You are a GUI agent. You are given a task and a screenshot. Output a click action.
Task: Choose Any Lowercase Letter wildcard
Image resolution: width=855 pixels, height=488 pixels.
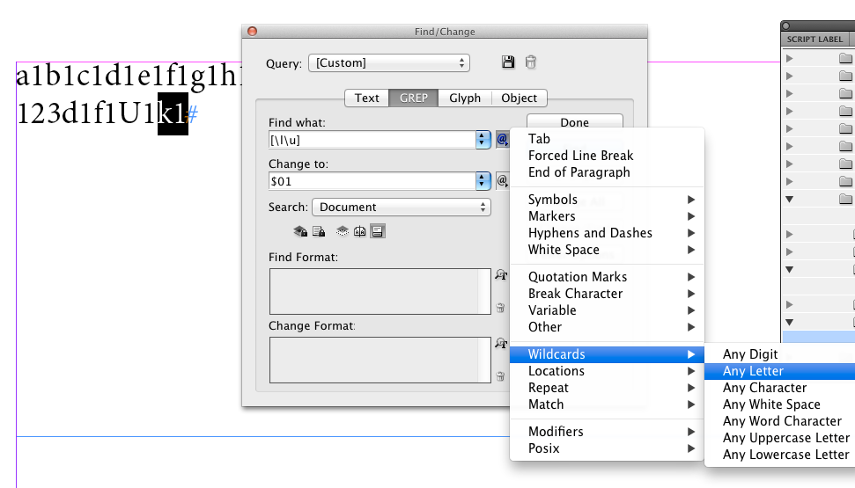click(780, 455)
